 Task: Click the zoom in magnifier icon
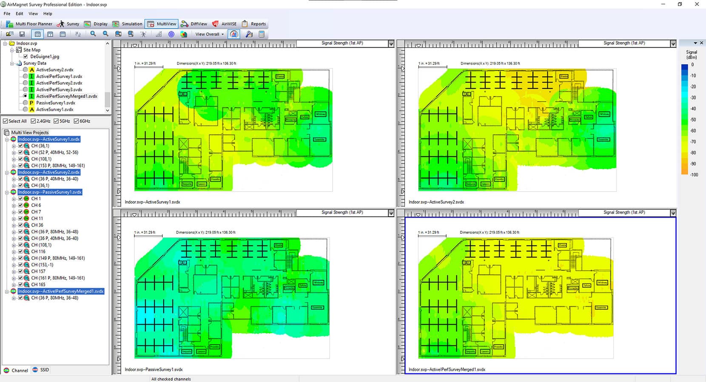click(x=93, y=34)
